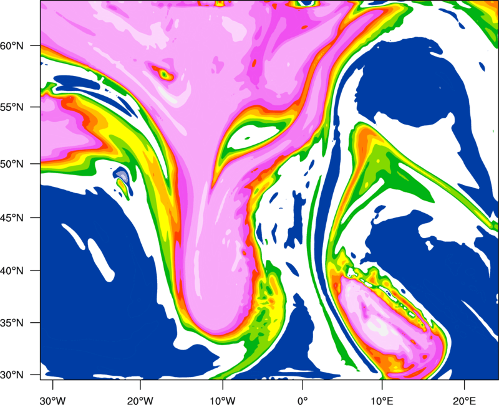The image size is (499, 405).
Task: Click the 60°N latitude label
Action: pyautogui.click(x=12, y=45)
